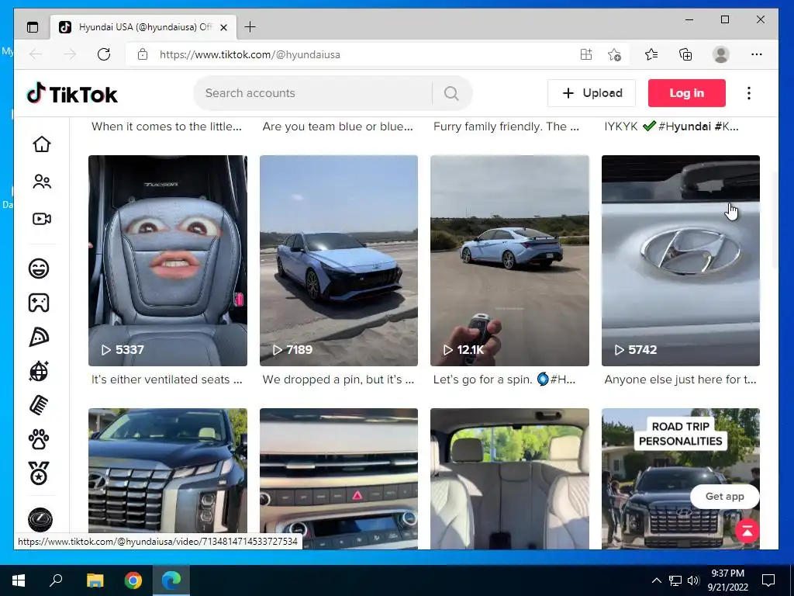Screen dimensions: 794x596
Task: Select the Hyundai USA TikTok tab
Action: 143,27
